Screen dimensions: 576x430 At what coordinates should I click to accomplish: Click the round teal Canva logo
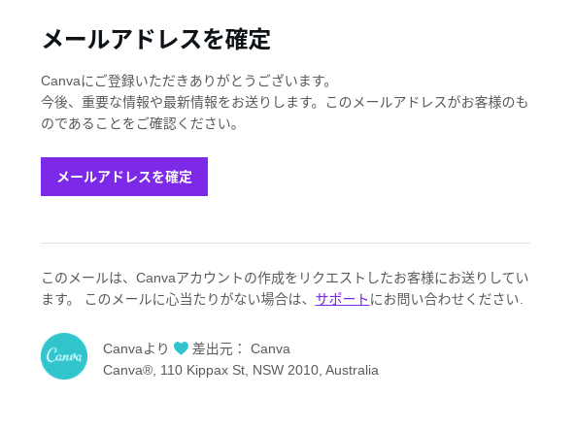64,356
